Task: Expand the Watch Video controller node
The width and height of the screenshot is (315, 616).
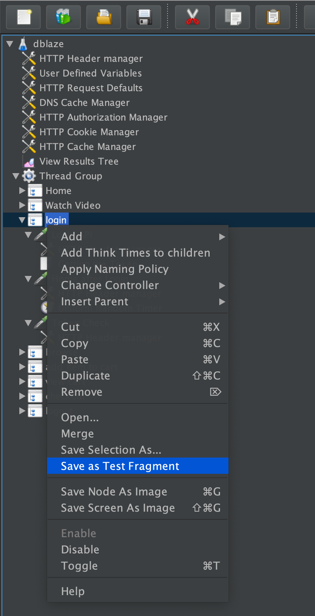Action: [22, 206]
